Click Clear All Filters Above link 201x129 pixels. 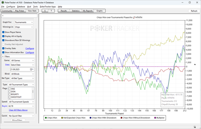tap(18, 110)
